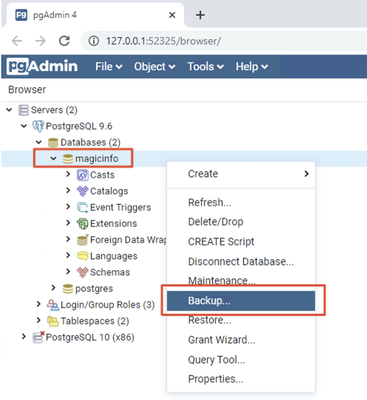This screenshot has width=367, height=400.
Task: Expand the postgres database node
Action: (54, 288)
